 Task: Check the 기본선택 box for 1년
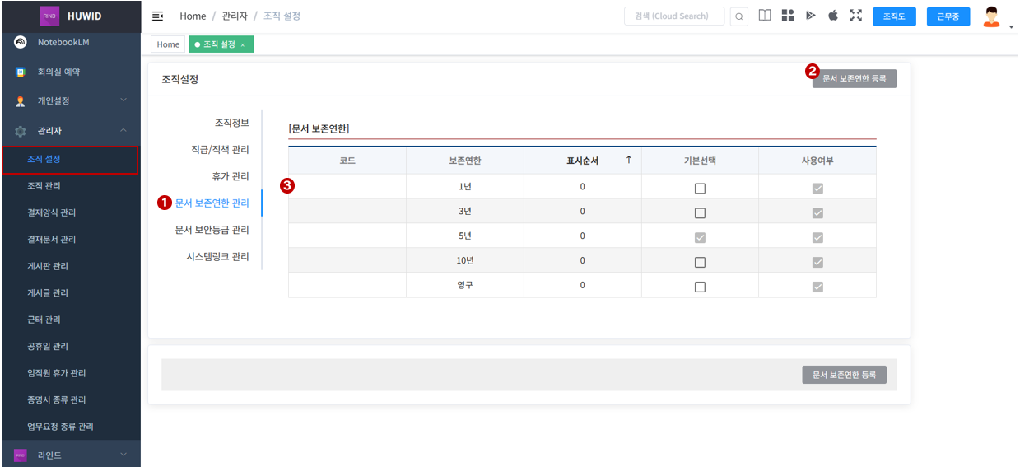[x=700, y=189]
